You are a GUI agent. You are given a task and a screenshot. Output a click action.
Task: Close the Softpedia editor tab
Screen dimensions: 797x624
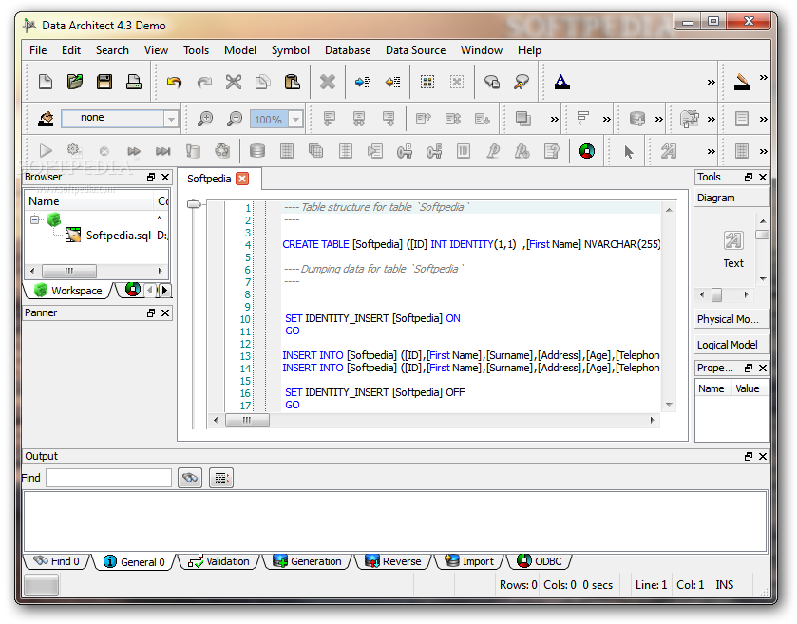(243, 179)
